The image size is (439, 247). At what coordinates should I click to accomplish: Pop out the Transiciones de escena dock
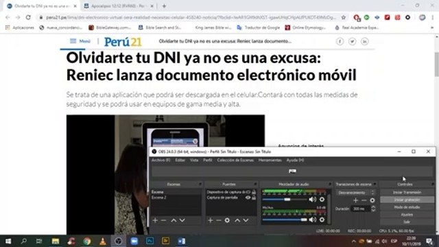click(x=375, y=185)
